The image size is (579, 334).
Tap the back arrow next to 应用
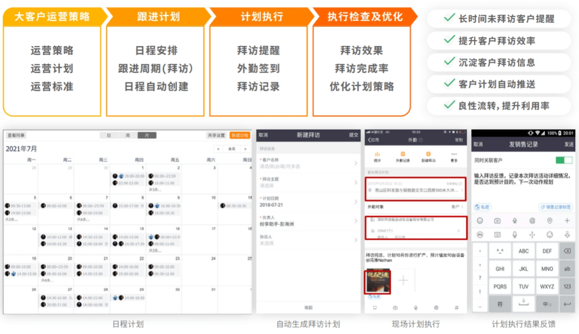coord(369,140)
